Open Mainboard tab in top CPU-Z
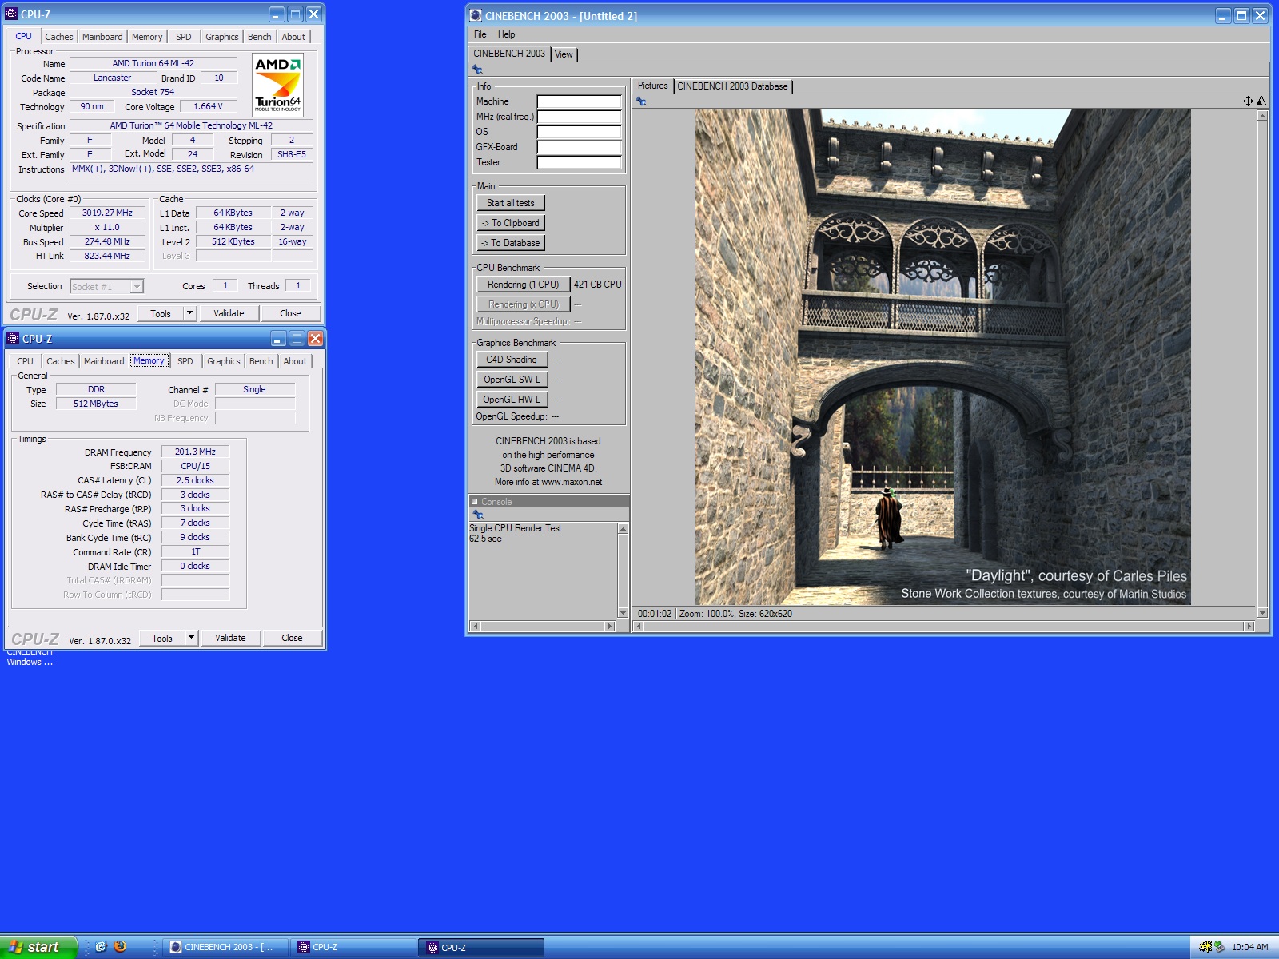This screenshot has width=1279, height=959. [x=102, y=37]
